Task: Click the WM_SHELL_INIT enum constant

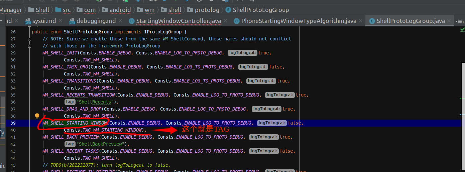Action: (x=60, y=53)
